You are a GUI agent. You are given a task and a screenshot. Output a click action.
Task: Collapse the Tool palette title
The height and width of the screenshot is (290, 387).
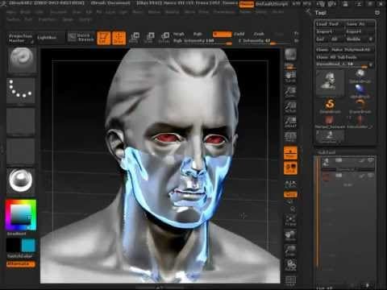click(320, 13)
